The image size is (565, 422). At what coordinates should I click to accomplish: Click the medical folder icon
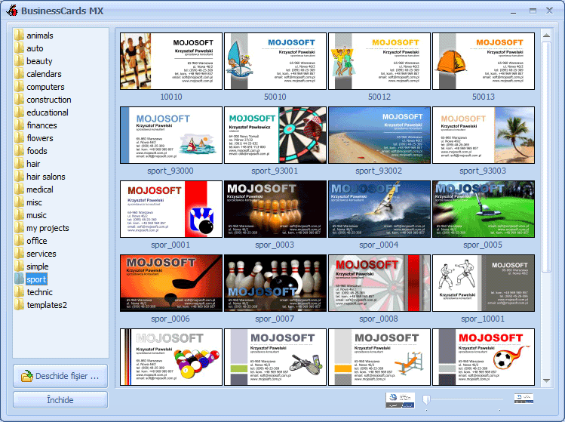[x=19, y=189]
